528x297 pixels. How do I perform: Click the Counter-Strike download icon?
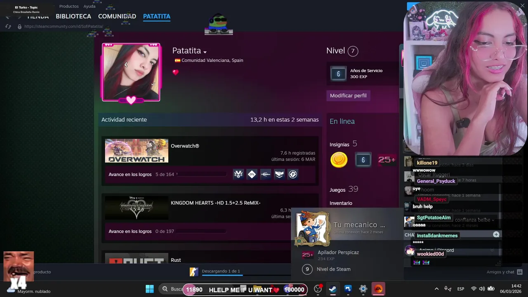click(x=194, y=272)
